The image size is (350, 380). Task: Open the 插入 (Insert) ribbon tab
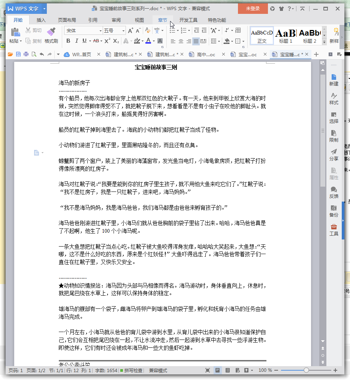(x=41, y=20)
